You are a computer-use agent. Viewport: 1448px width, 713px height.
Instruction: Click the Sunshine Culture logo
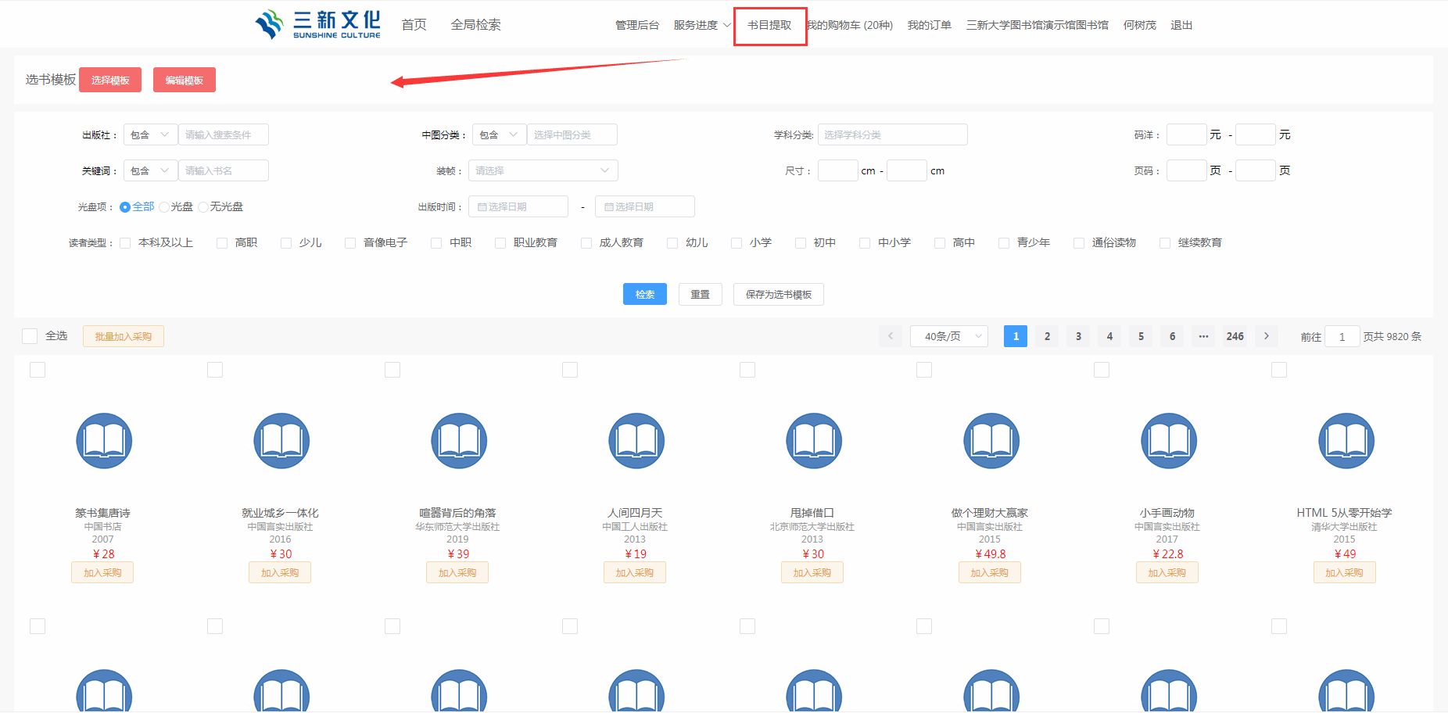[317, 24]
